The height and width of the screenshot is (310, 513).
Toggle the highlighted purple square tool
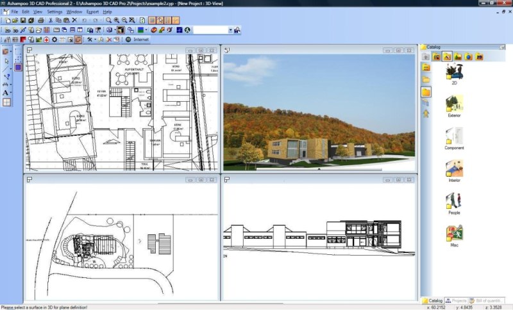pos(18,67)
